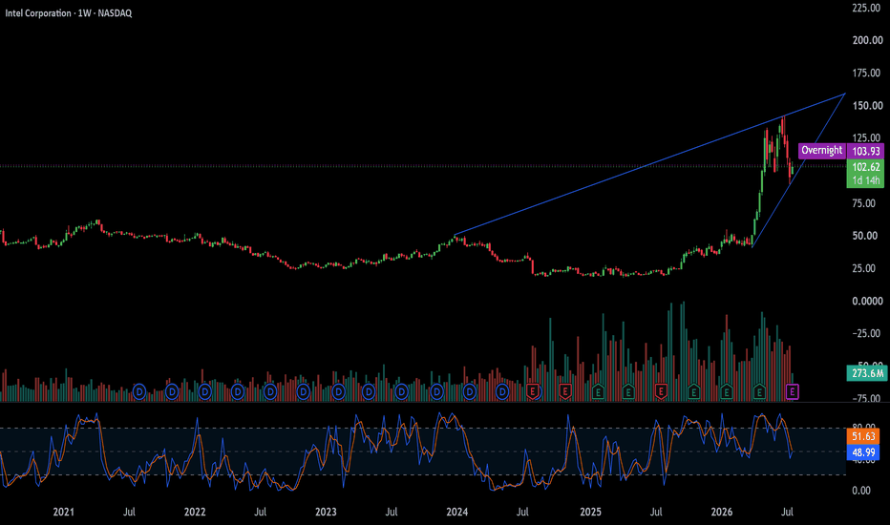Click the Intel Corporation 1W NASDAQ title

(69, 13)
